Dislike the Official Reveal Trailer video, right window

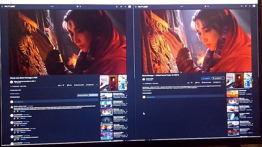click(x=192, y=82)
